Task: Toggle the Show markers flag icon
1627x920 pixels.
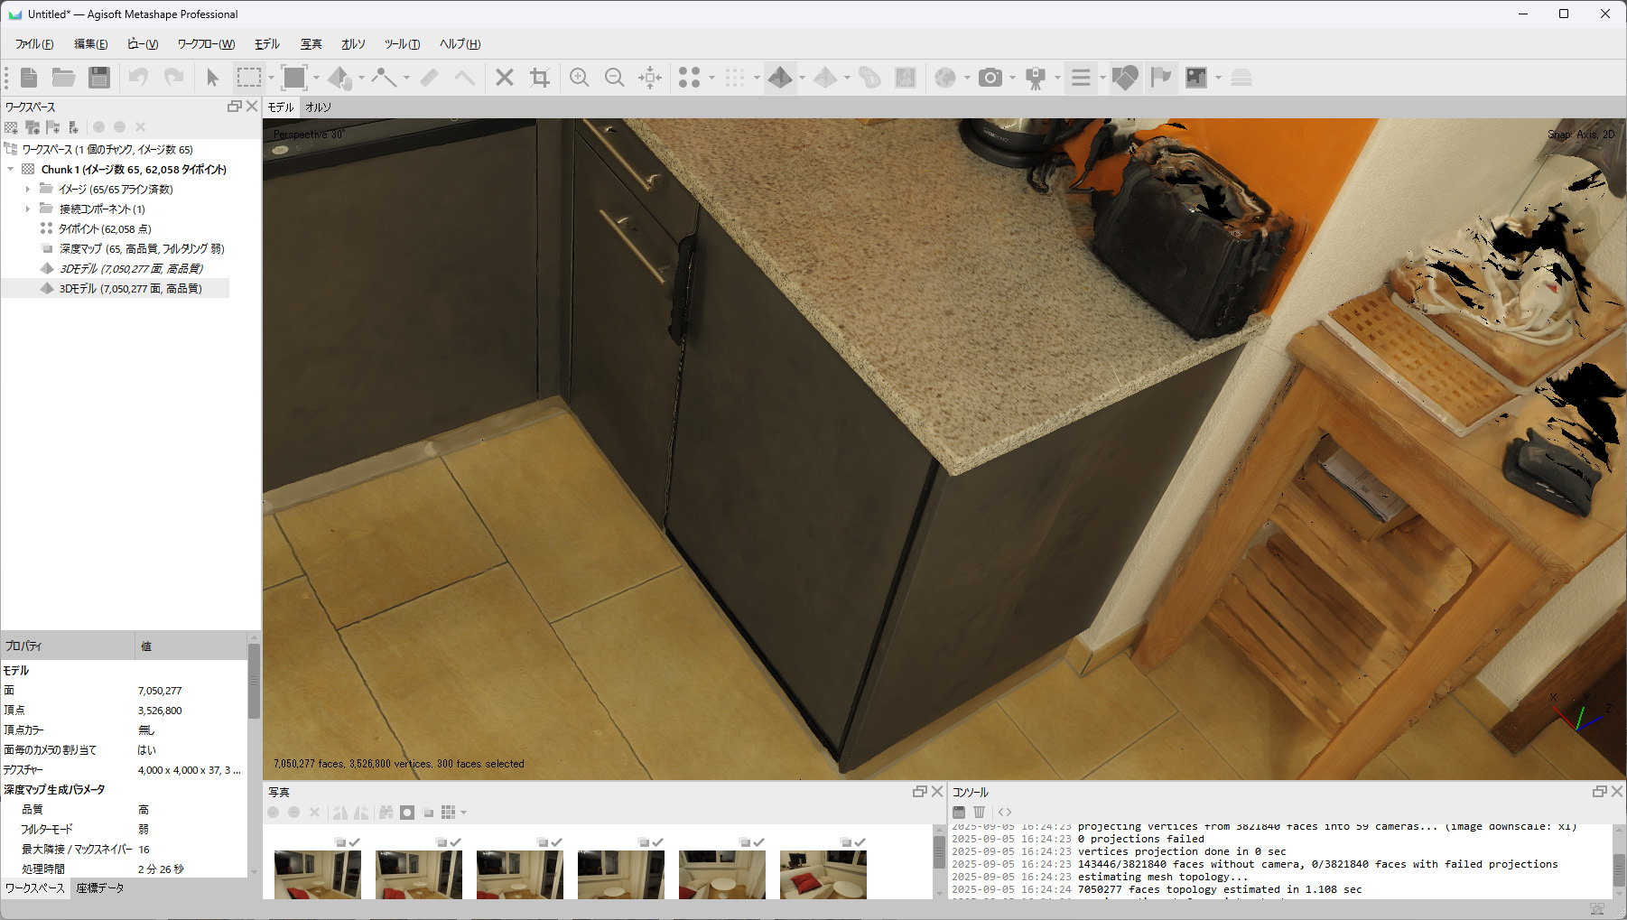Action: click(1160, 78)
